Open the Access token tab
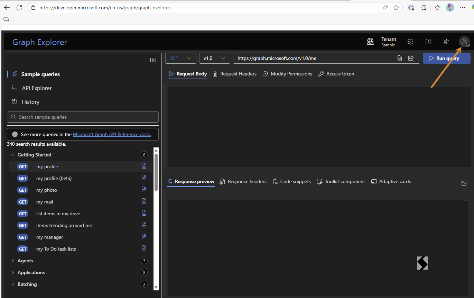 point(336,74)
